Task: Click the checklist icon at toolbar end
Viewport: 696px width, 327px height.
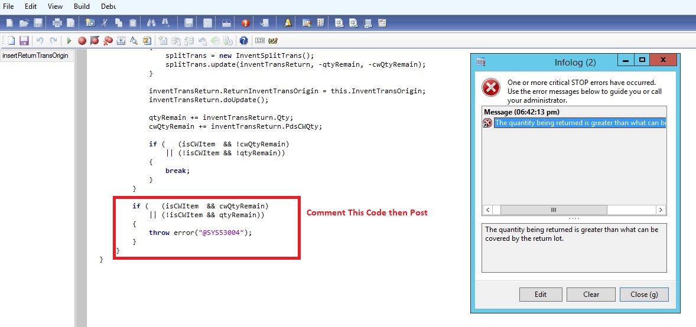Action: 382,22
